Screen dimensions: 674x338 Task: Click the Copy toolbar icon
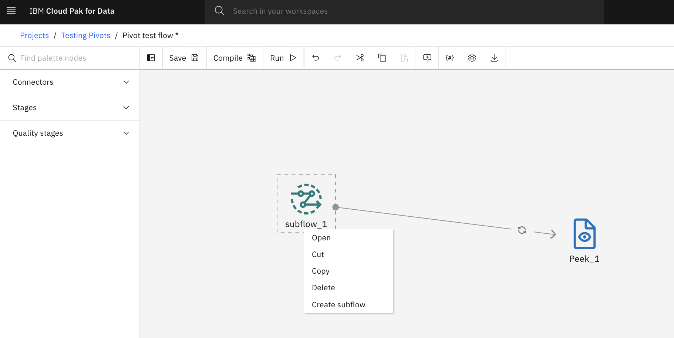coord(382,58)
